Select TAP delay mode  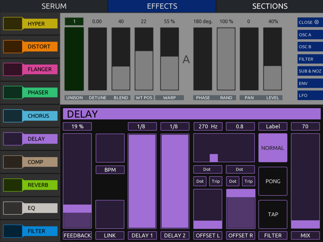click(x=273, y=214)
